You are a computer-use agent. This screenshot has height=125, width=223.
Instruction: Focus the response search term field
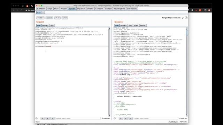click(156, 118)
